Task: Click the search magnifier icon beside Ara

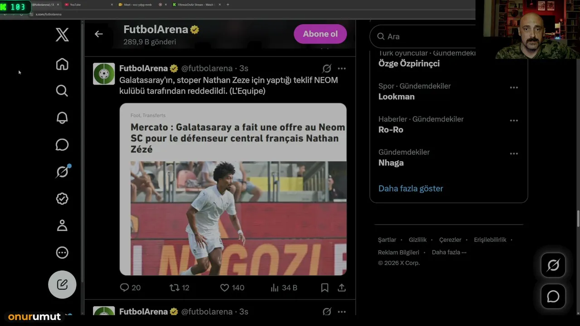Action: point(380,36)
